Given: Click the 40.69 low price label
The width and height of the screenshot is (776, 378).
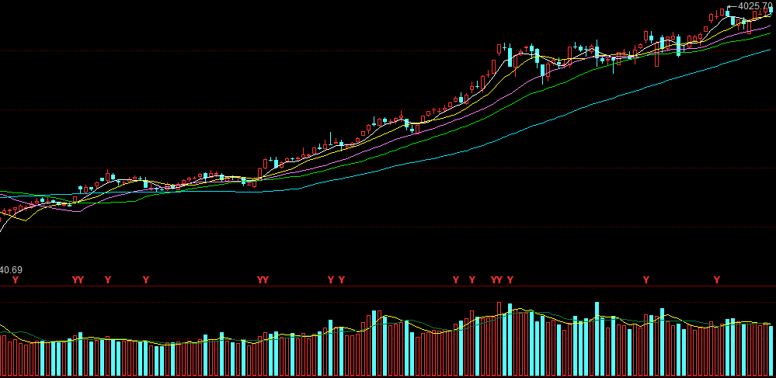Looking at the screenshot, I should point(12,270).
